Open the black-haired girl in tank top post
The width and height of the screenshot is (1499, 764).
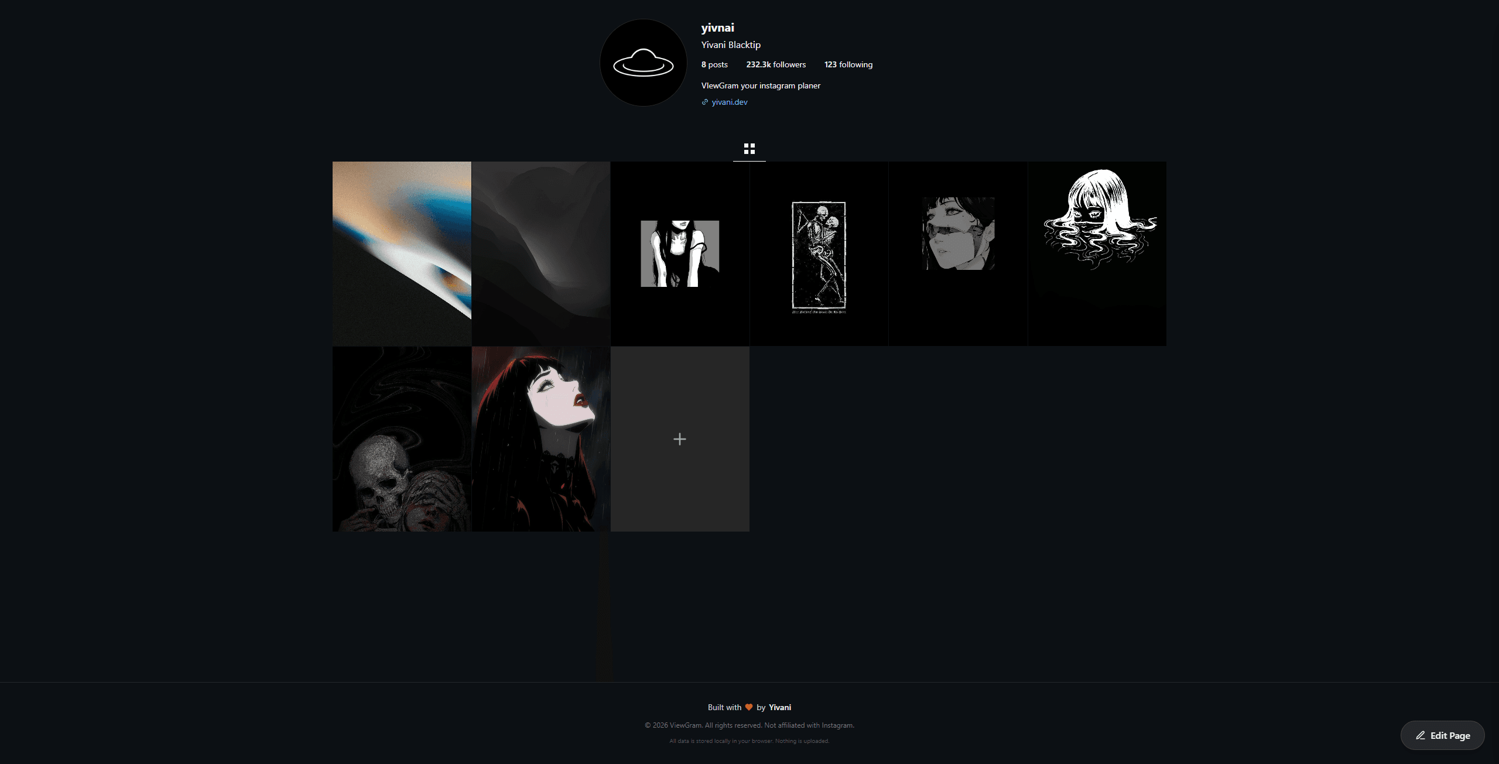[x=679, y=253]
